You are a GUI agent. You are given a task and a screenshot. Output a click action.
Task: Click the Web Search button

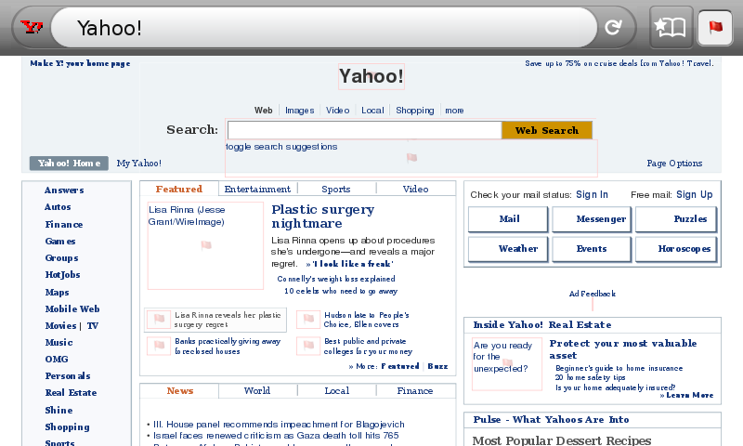(x=547, y=130)
